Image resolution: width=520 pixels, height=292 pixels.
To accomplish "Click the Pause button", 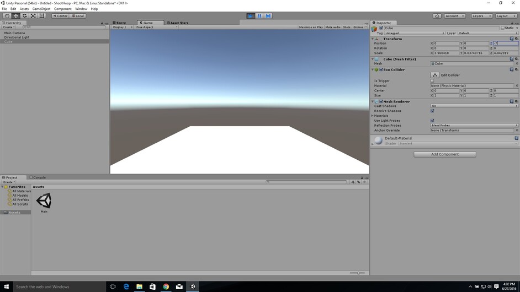I will [259, 16].
